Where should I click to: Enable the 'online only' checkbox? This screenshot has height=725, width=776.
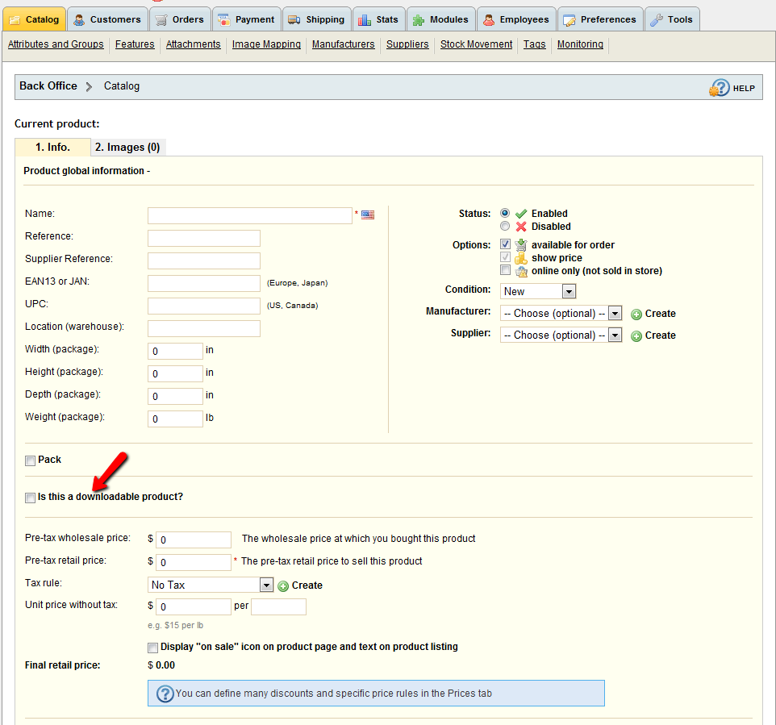505,271
